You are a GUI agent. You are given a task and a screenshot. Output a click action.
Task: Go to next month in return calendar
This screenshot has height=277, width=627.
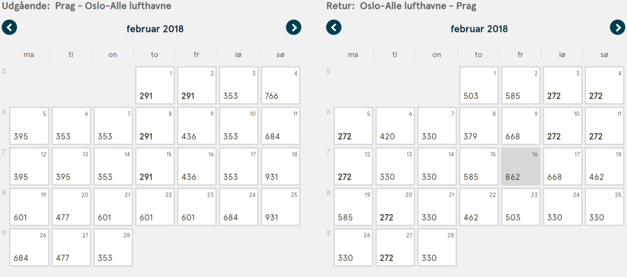pyautogui.click(x=618, y=28)
